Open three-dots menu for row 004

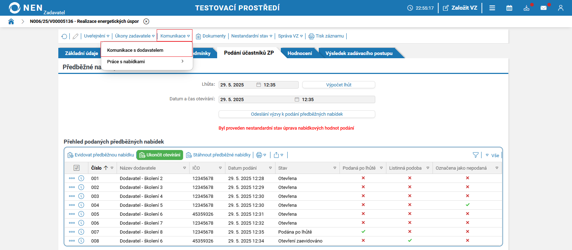(x=72, y=205)
